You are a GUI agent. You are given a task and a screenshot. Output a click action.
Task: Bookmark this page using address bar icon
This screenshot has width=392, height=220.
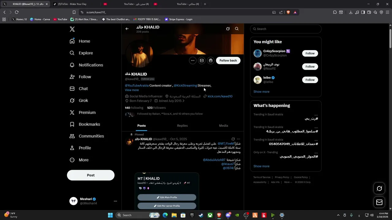click(x=74, y=12)
